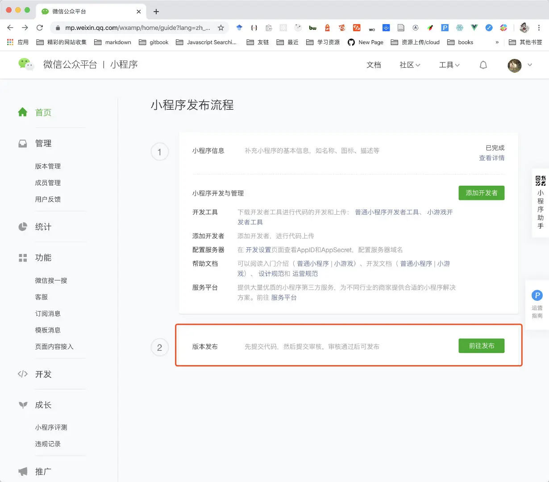Open the 学习资源 bookmark folder
549x482 pixels.
(x=323, y=42)
